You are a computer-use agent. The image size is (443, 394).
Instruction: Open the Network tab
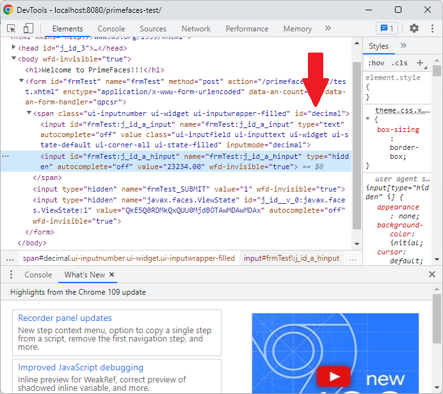(196, 29)
